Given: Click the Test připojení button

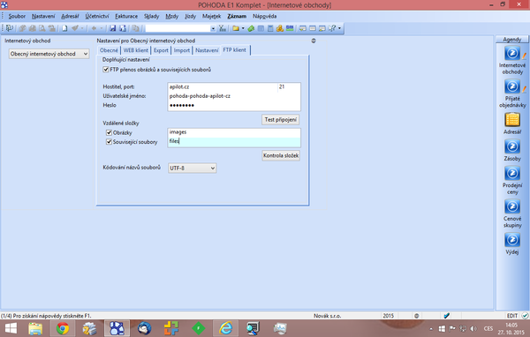Looking at the screenshot, I should coord(281,119).
